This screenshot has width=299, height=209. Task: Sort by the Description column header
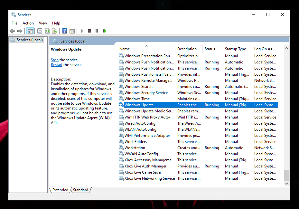[x=189, y=49]
